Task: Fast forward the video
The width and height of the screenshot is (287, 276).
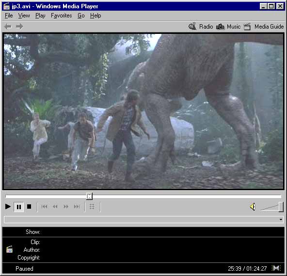Action: coord(66,207)
